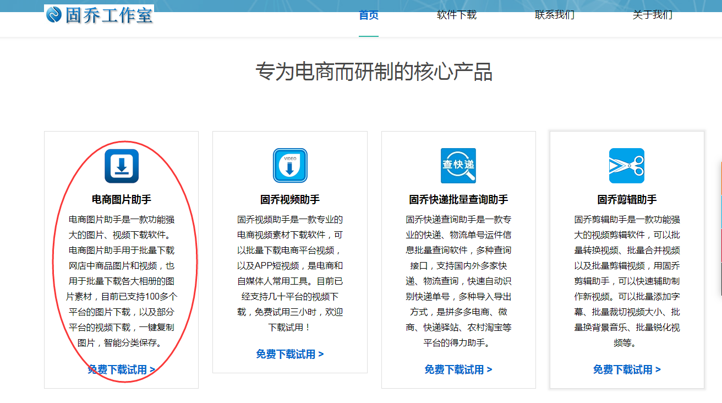Click the 固乔视频助手 video download icon
The width and height of the screenshot is (722, 403).
[290, 166]
